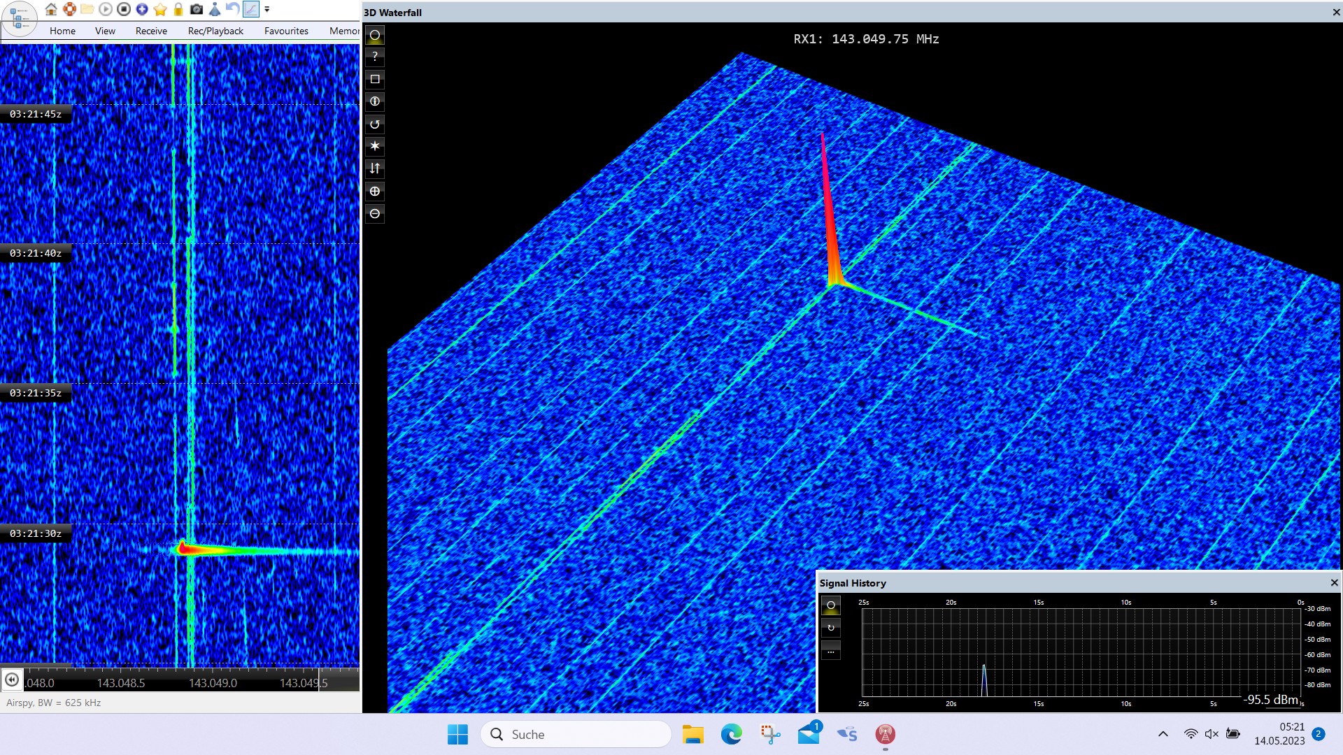Open the Snipping Tool taskbar icon
Image resolution: width=1343 pixels, height=755 pixels.
pyautogui.click(x=770, y=734)
